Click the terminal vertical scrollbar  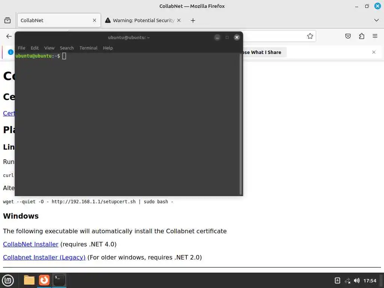(241, 124)
